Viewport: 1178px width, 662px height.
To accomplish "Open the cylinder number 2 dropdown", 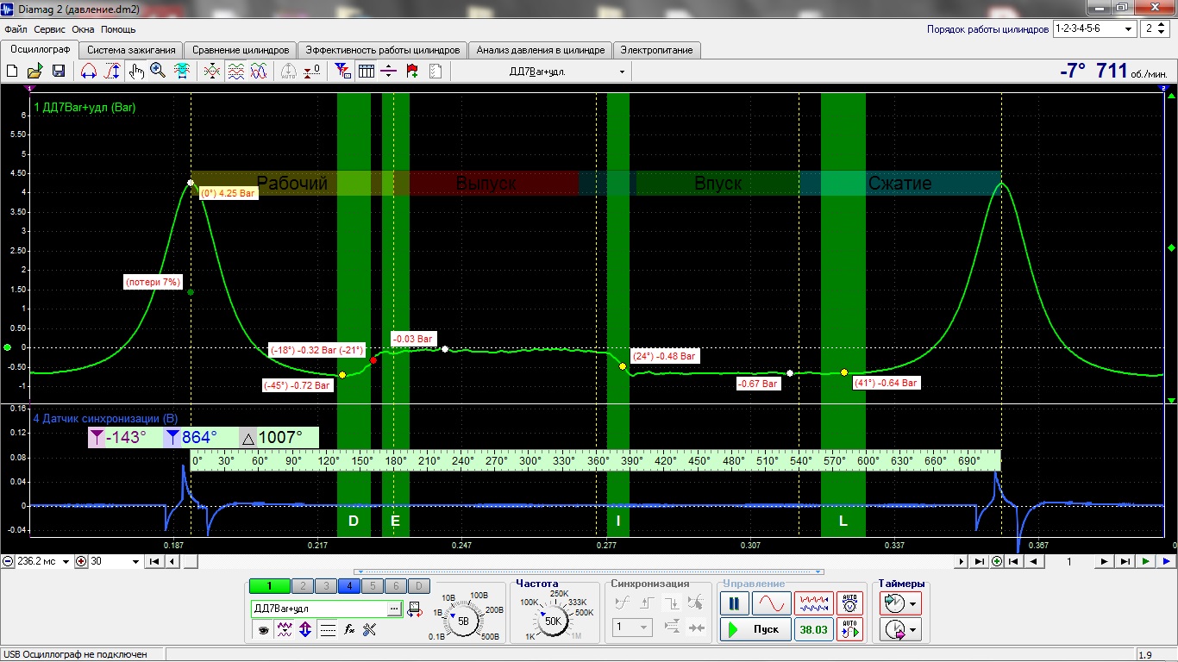I will (x=1153, y=28).
